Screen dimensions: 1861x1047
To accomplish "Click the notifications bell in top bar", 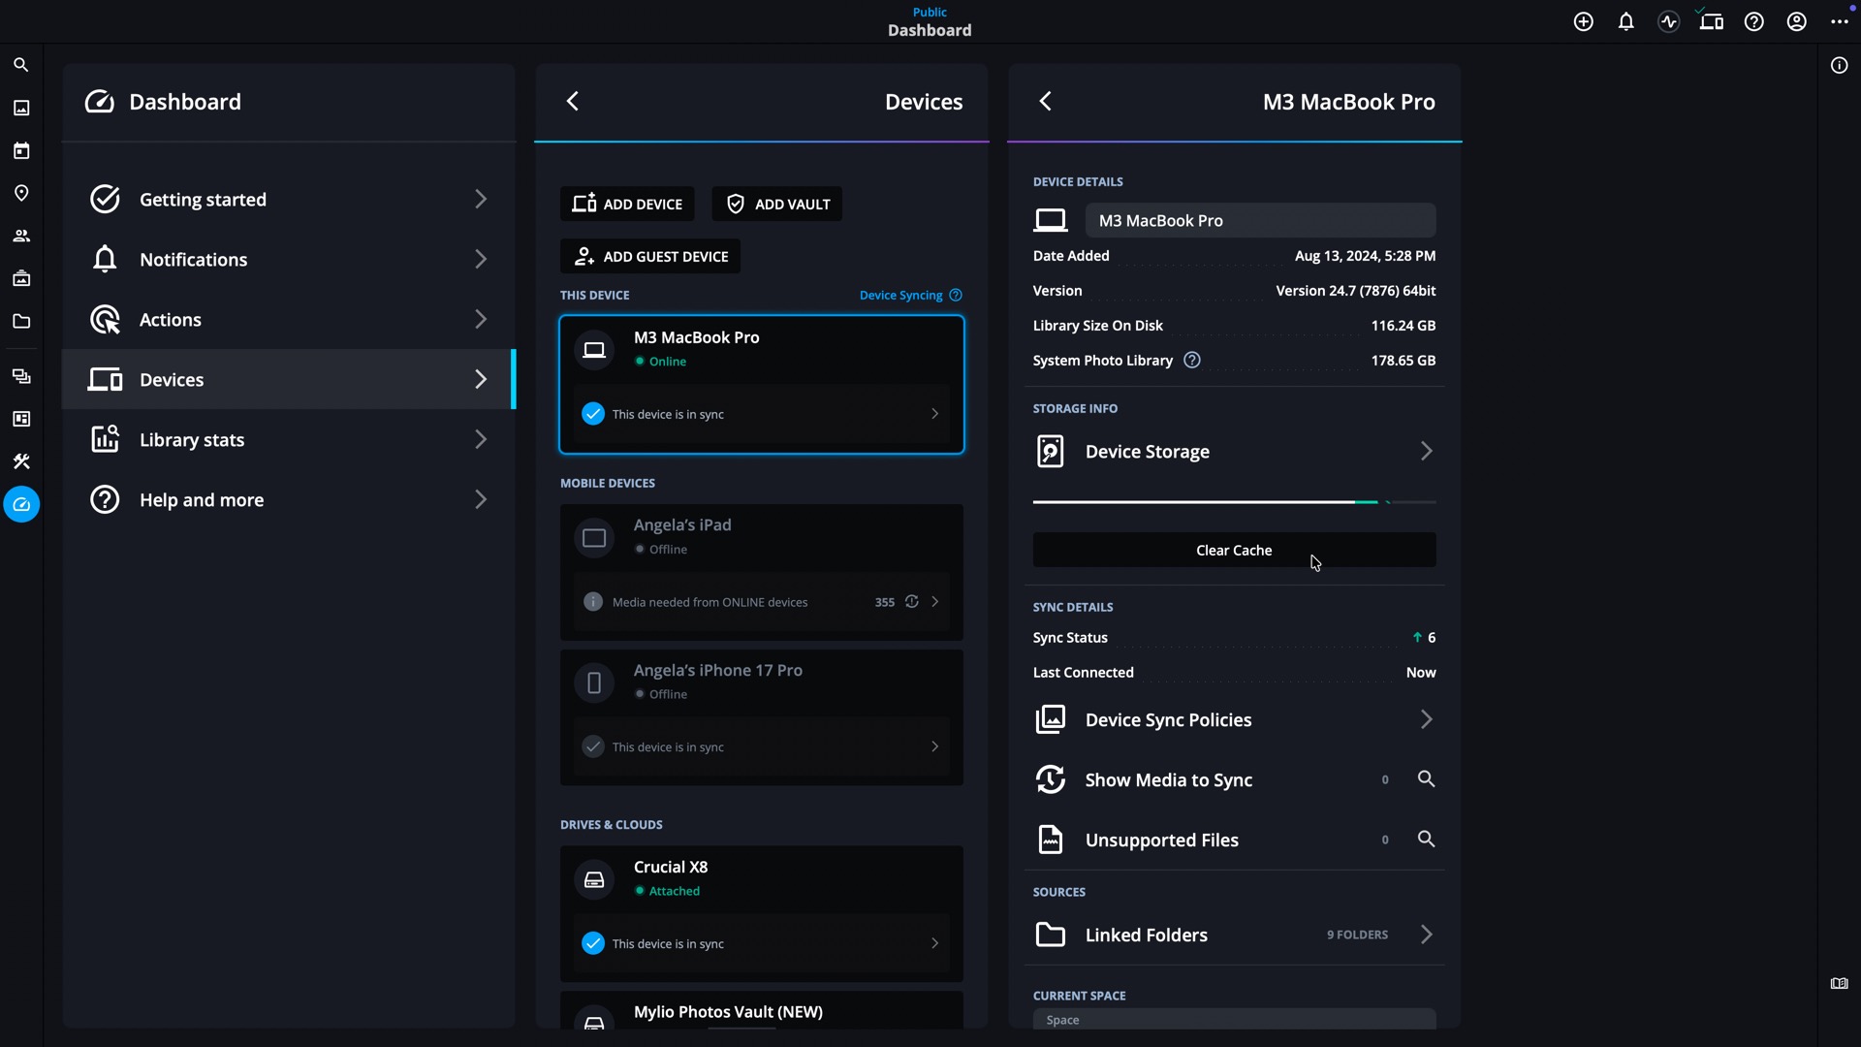I will pyautogui.click(x=1625, y=21).
